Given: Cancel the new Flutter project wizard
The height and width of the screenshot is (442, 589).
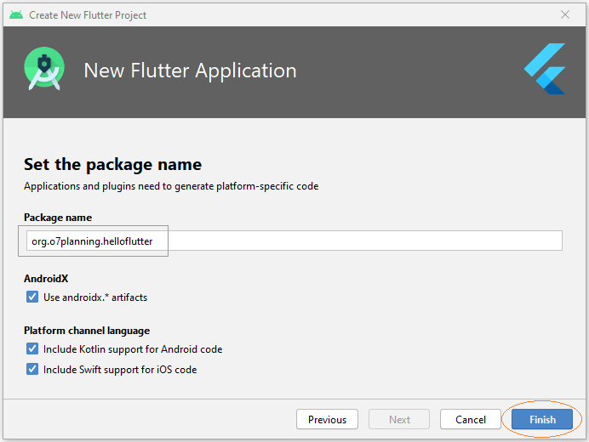Looking at the screenshot, I should 471,419.
